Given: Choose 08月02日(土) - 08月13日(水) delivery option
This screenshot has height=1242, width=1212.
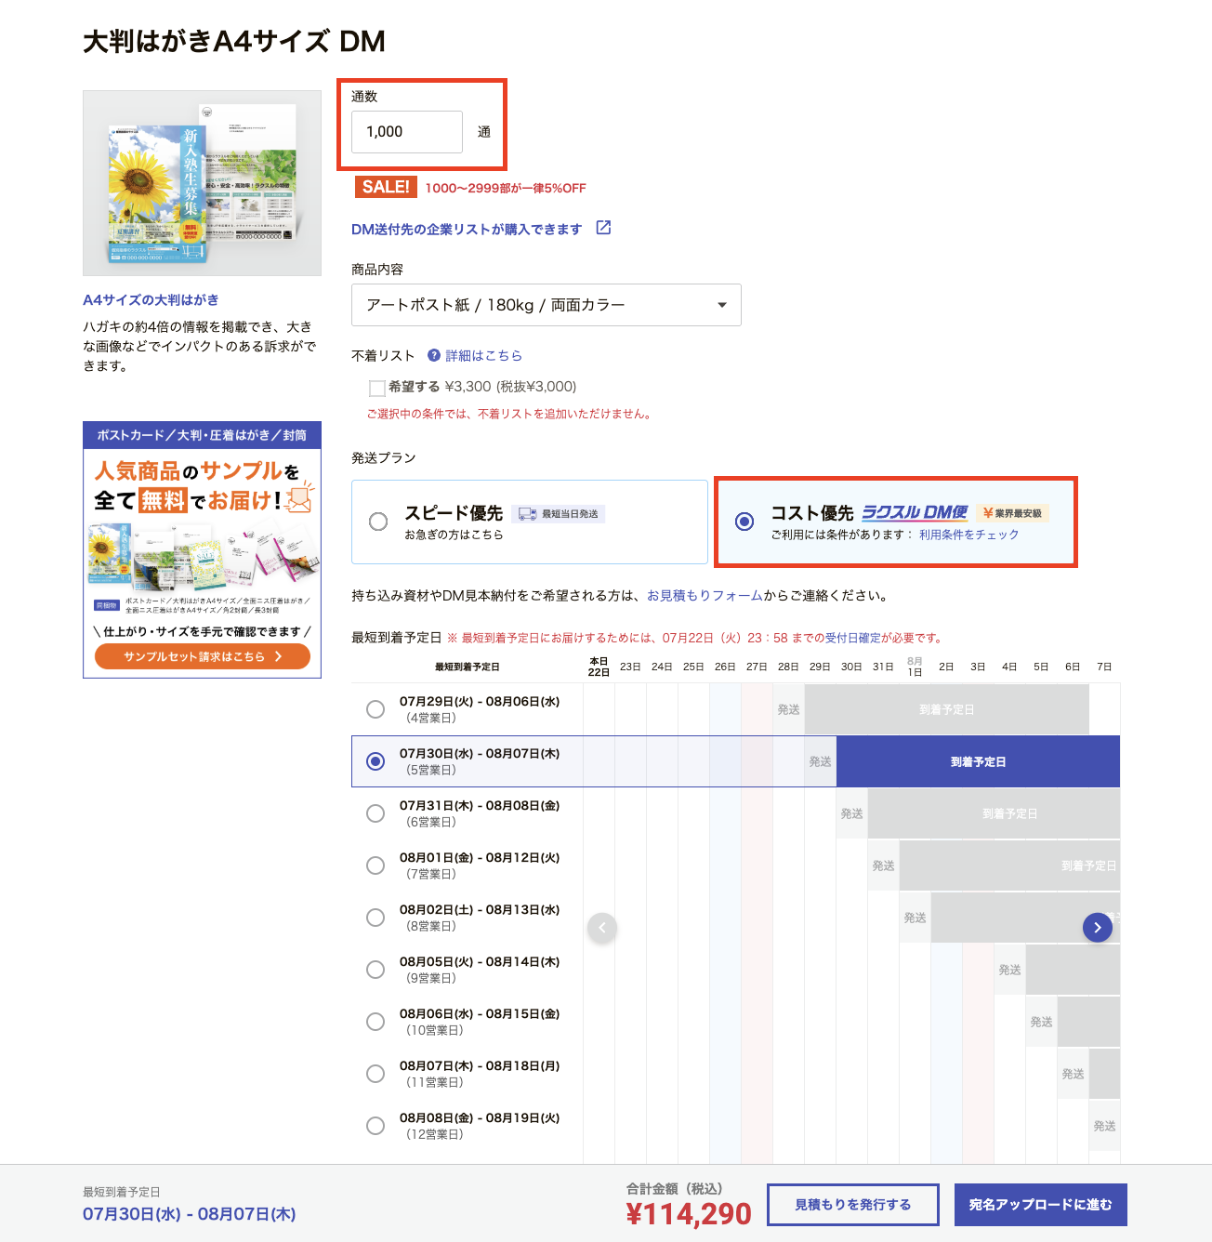Looking at the screenshot, I should tap(375, 918).
